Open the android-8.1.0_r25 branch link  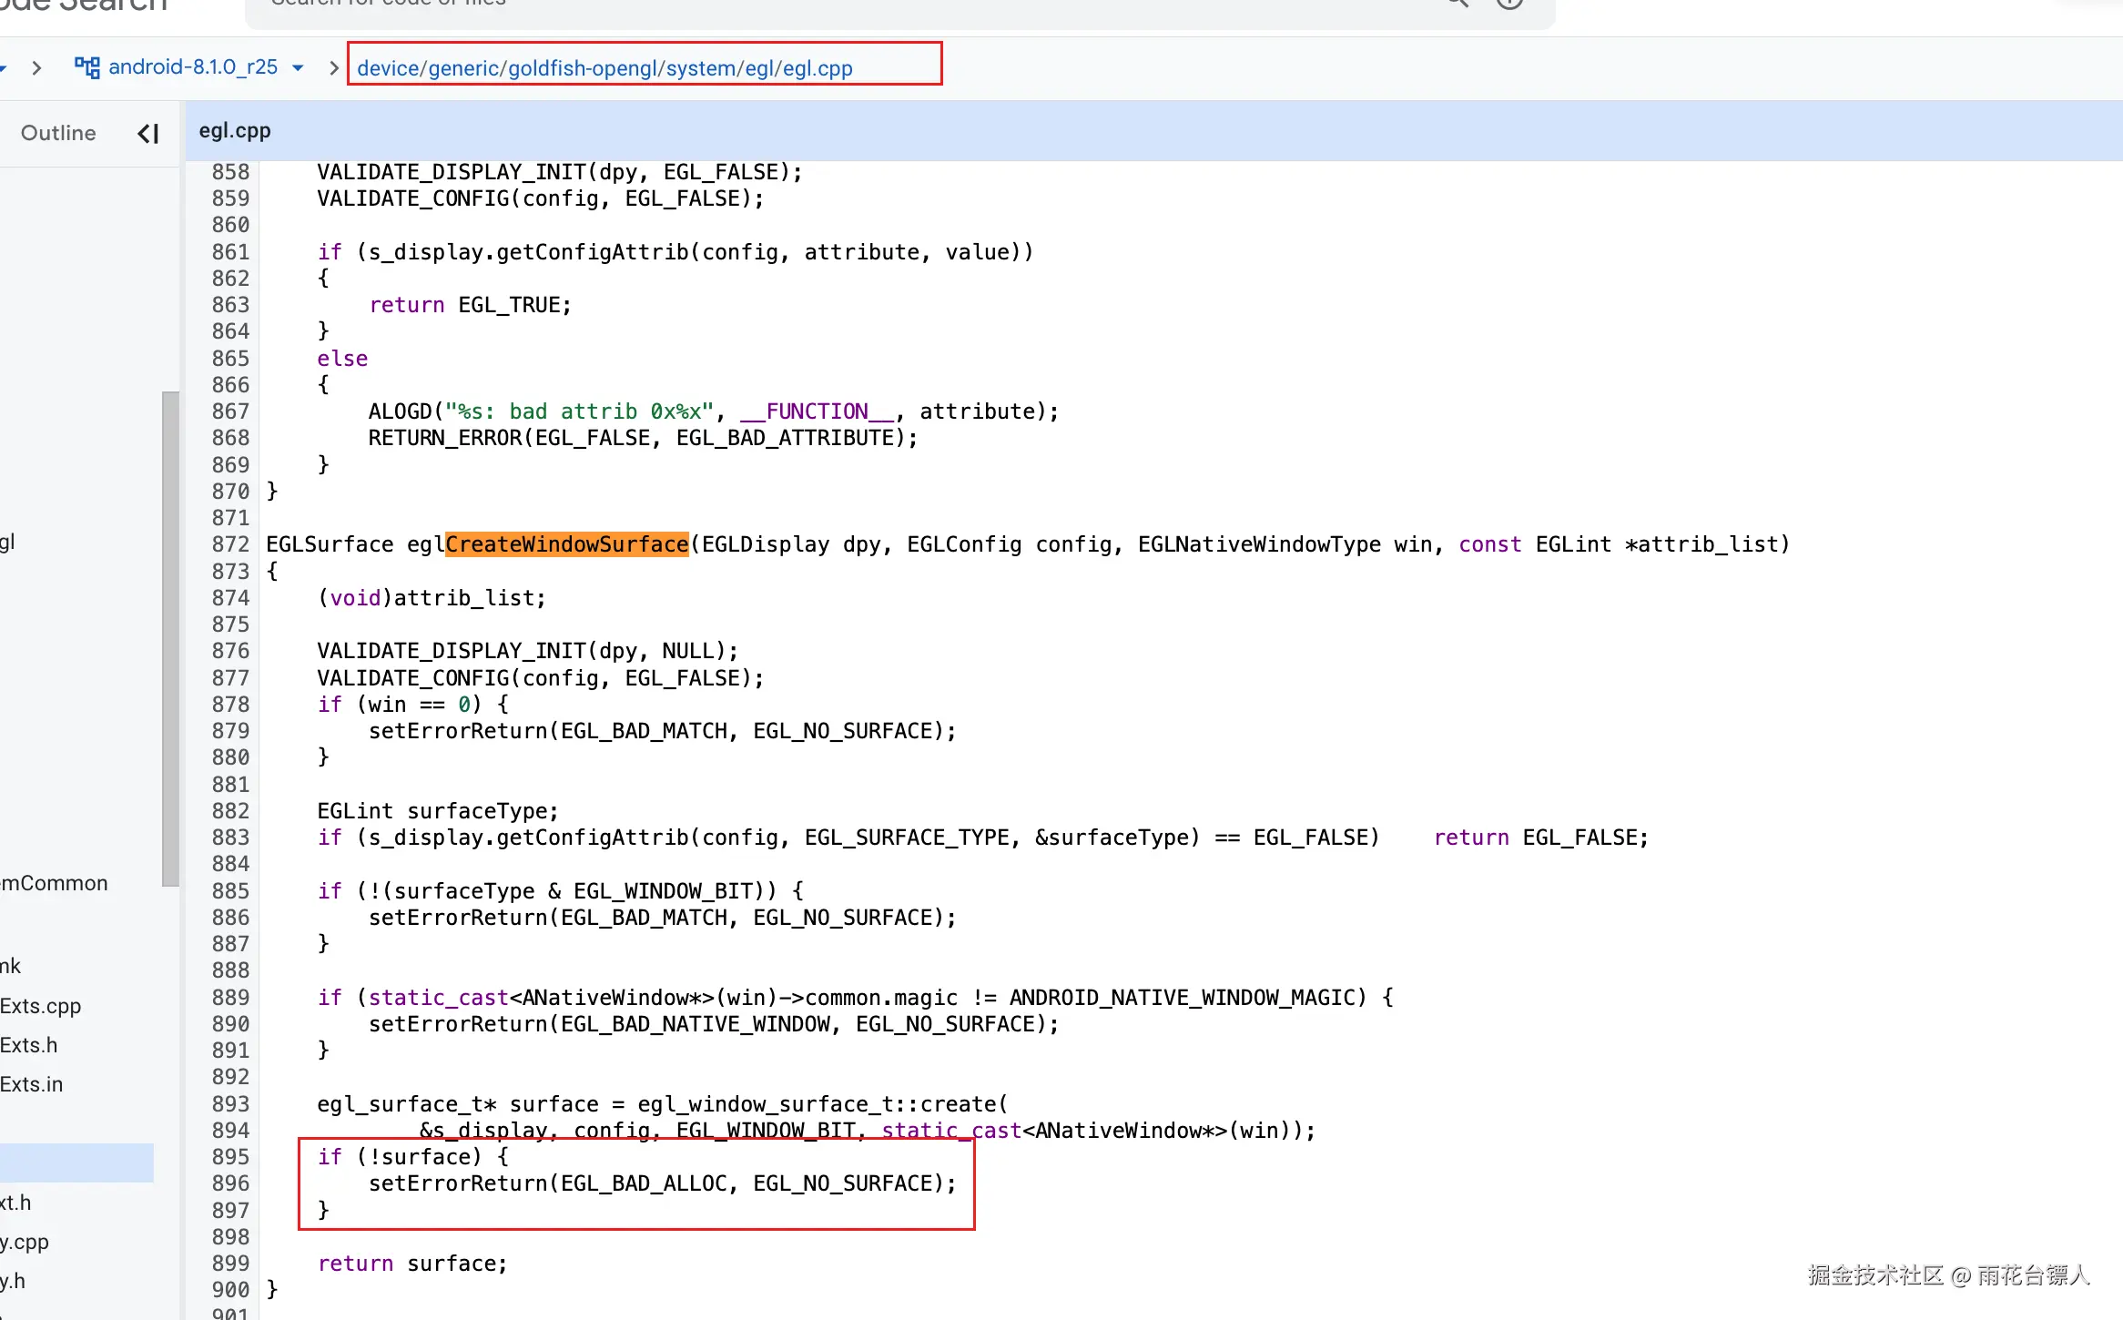pos(193,67)
